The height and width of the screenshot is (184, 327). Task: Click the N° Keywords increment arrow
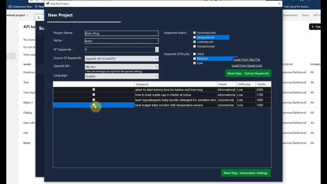click(156, 48)
